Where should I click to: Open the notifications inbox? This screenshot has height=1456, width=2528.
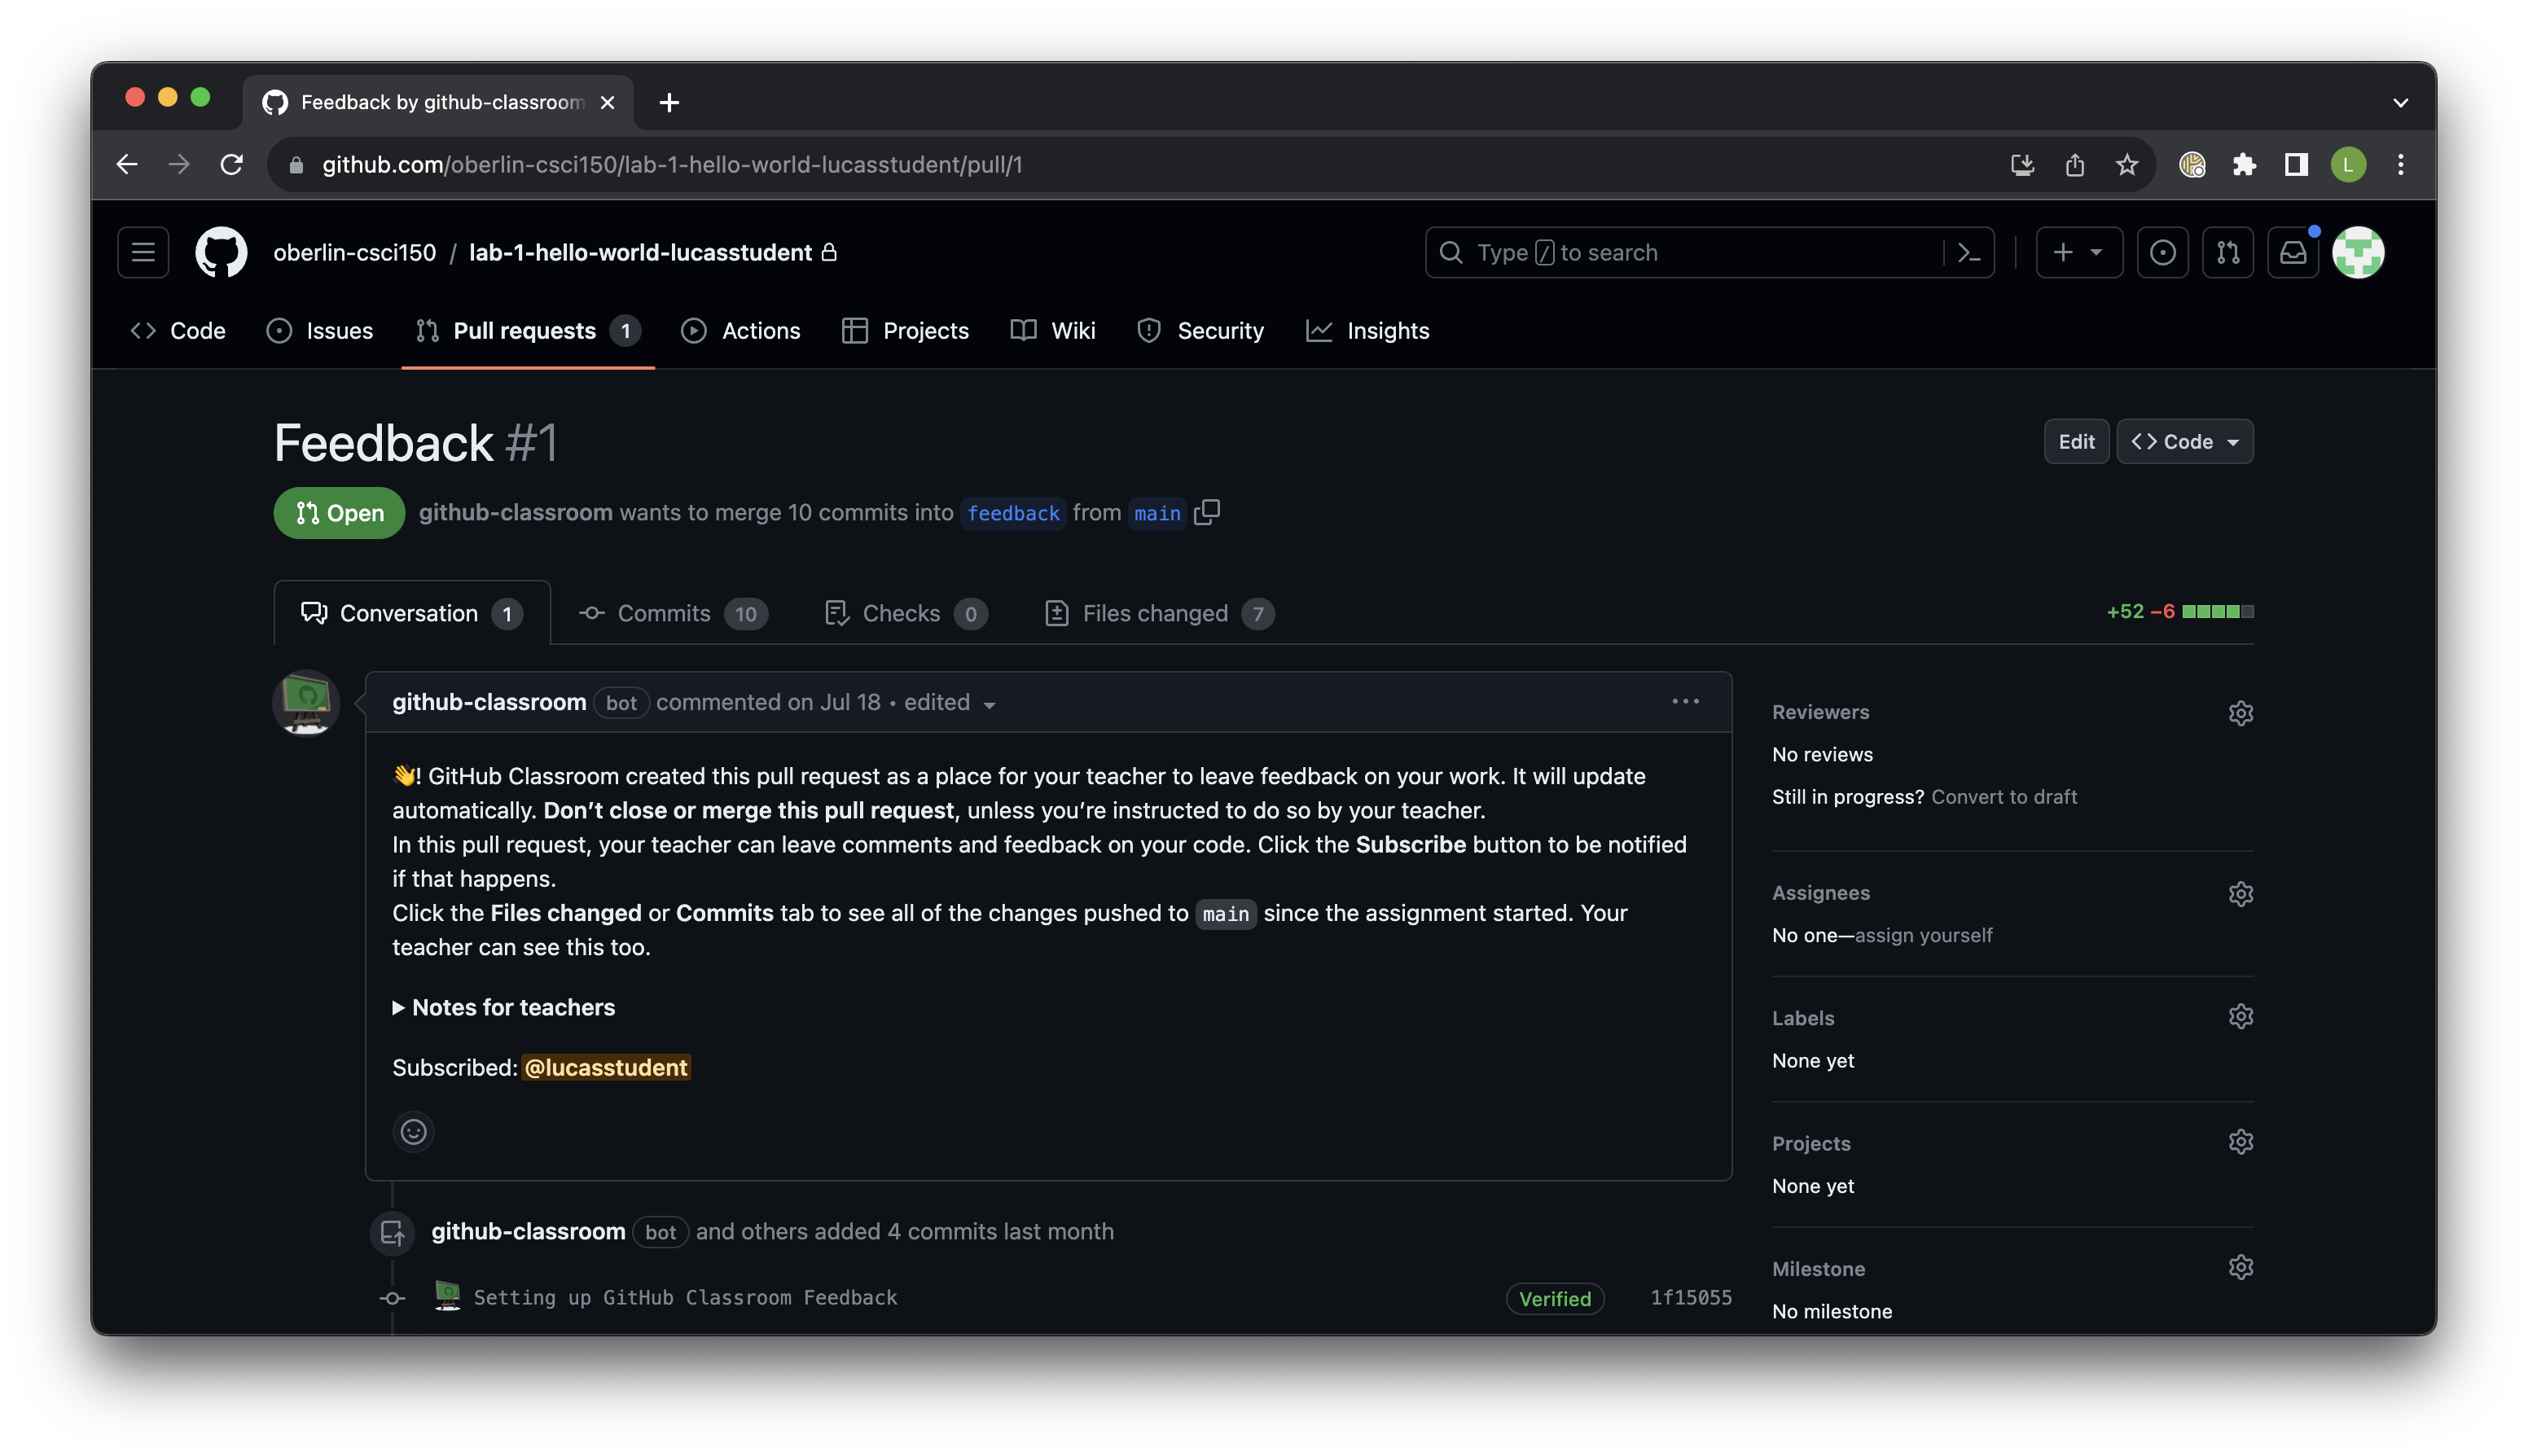(x=2293, y=252)
